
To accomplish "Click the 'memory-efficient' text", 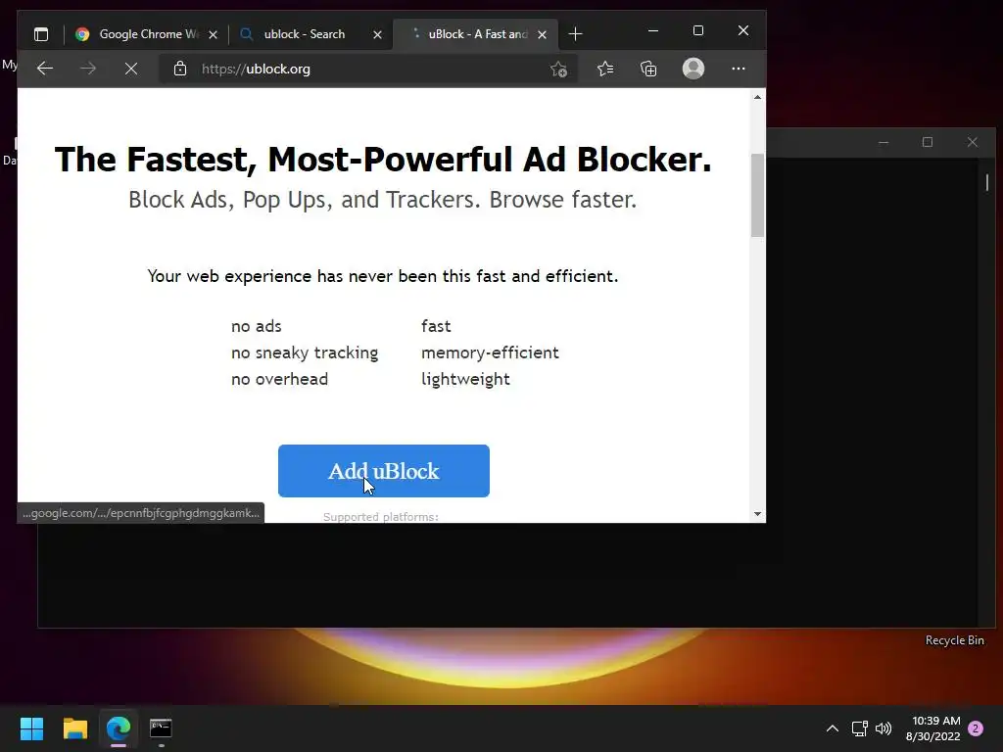I will pyautogui.click(x=490, y=352).
